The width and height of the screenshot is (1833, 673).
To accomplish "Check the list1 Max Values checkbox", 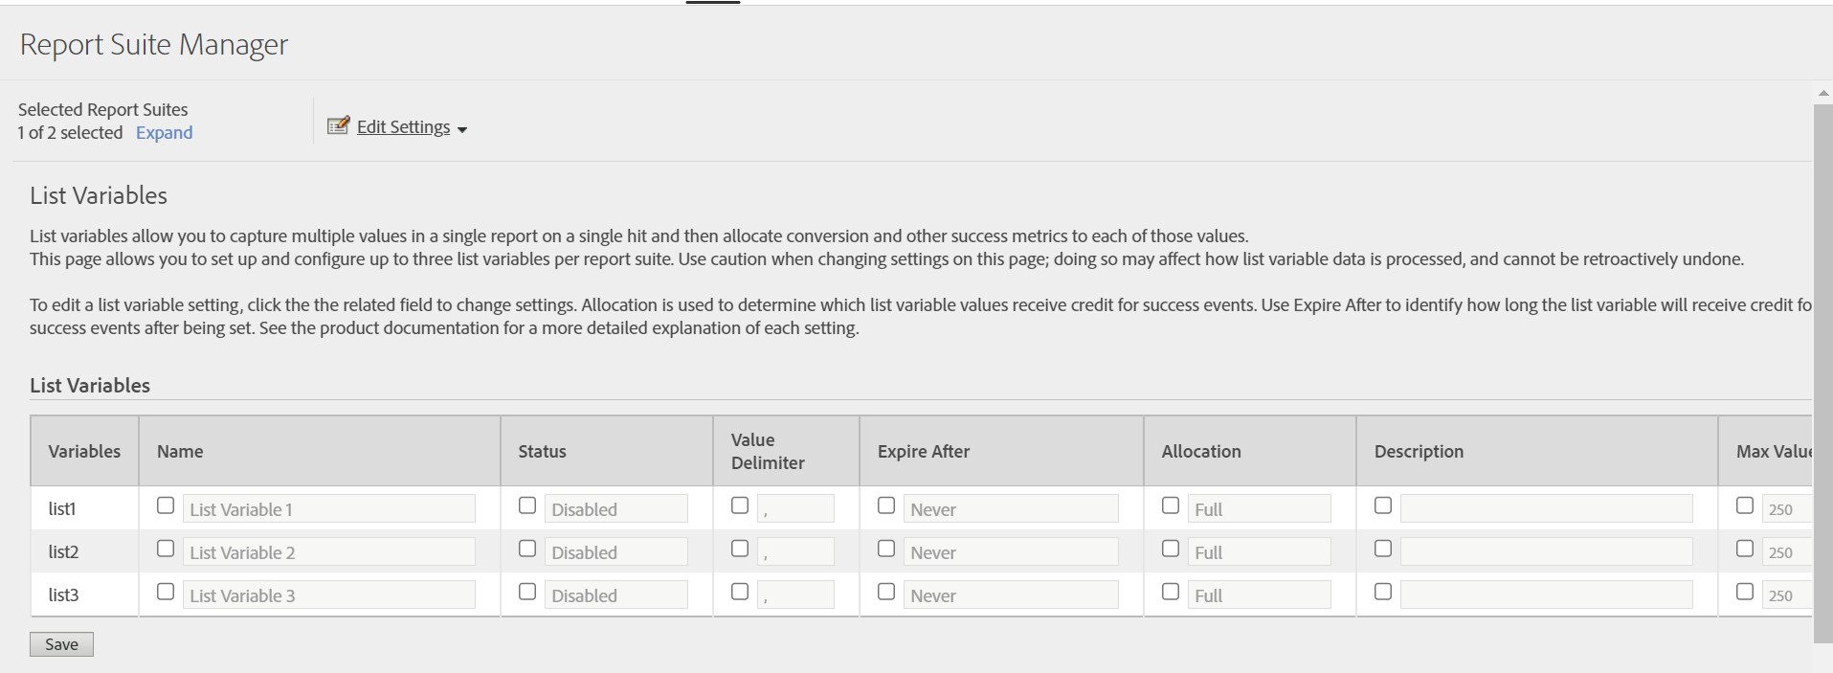I will click(x=1745, y=505).
